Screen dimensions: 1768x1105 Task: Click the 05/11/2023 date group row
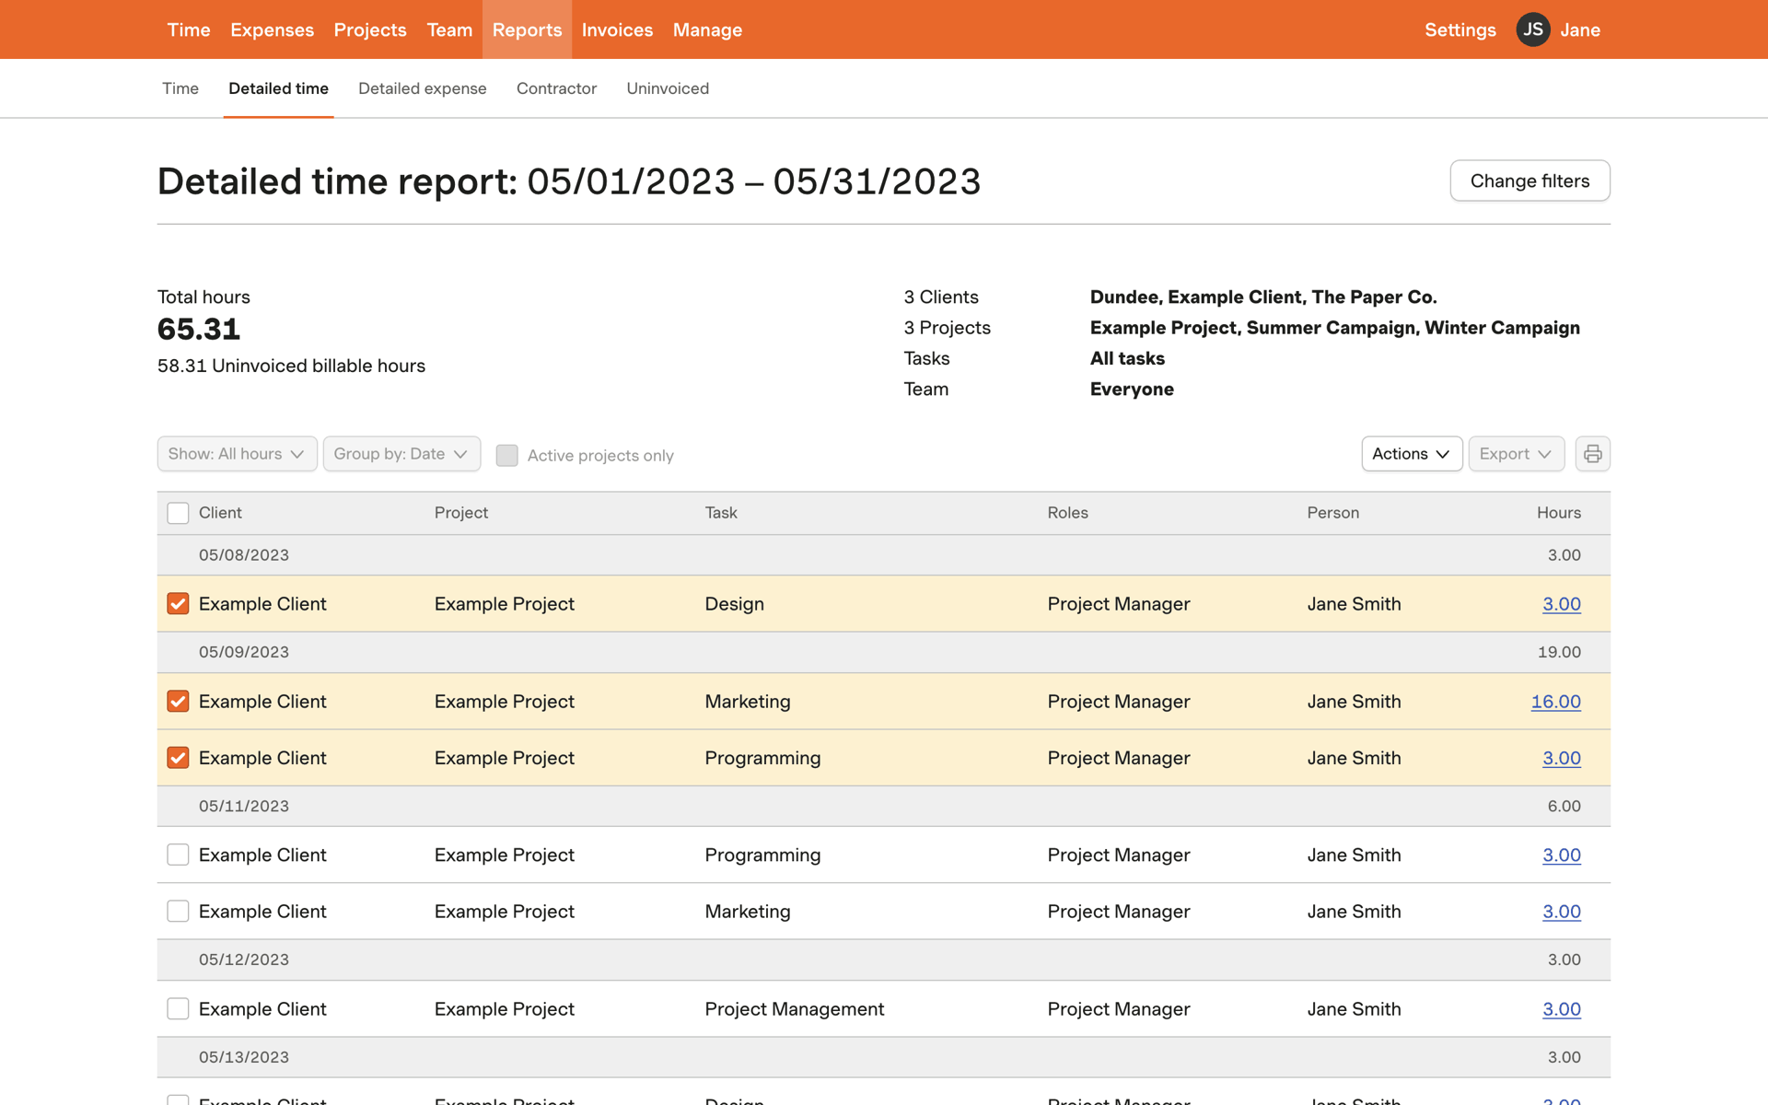(884, 806)
